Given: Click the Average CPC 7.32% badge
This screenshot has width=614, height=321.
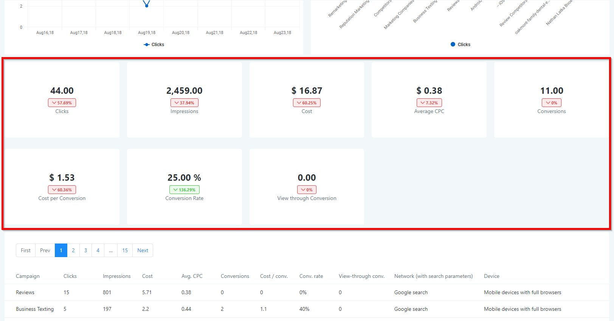Looking at the screenshot, I should tap(429, 103).
